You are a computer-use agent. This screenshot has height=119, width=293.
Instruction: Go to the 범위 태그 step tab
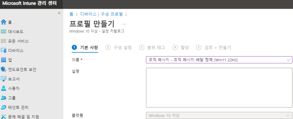152,48
